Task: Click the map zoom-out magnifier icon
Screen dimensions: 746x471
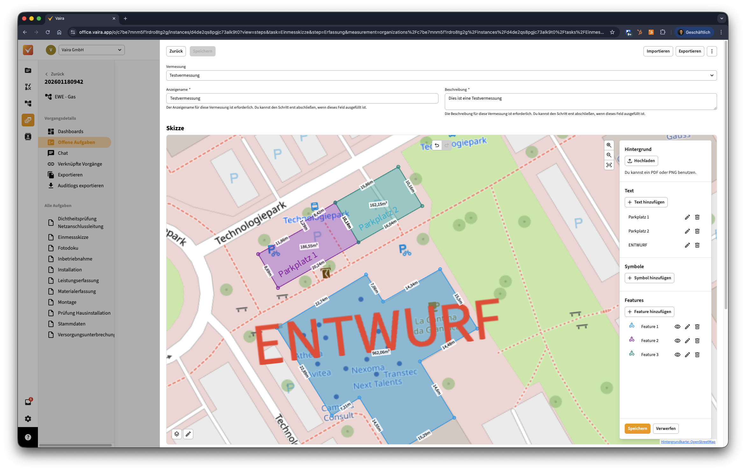Action: pyautogui.click(x=609, y=155)
